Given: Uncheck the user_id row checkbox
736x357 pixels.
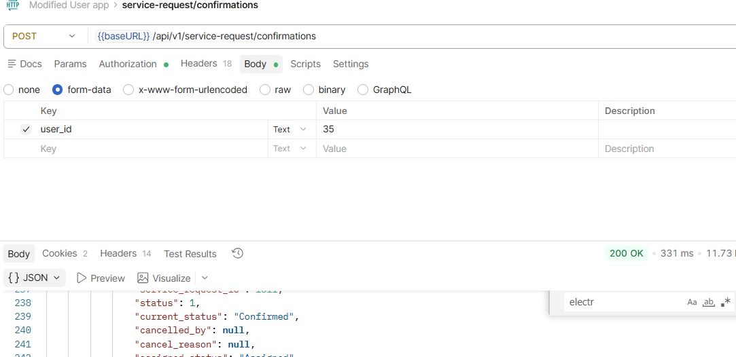Looking at the screenshot, I should (27, 130).
